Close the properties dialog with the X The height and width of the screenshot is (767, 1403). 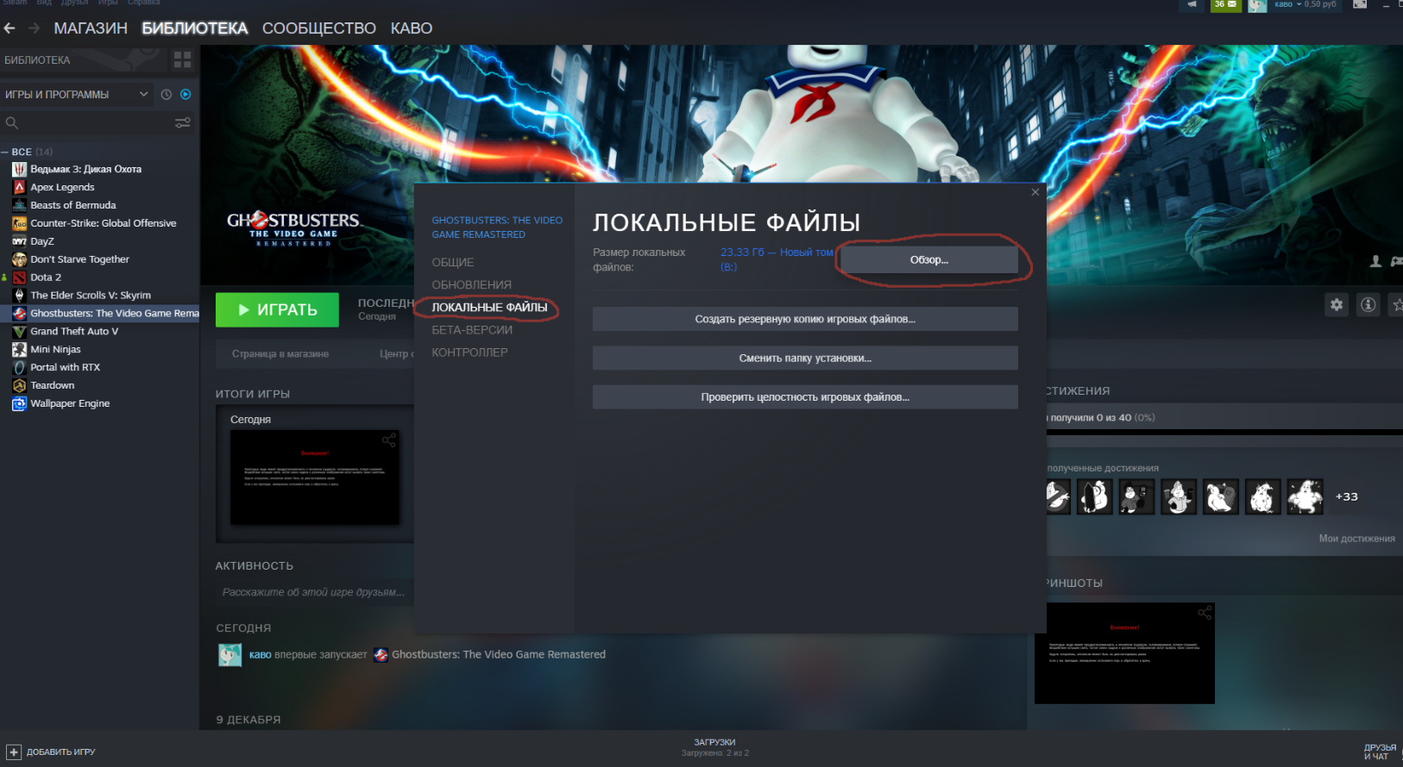click(x=1035, y=192)
